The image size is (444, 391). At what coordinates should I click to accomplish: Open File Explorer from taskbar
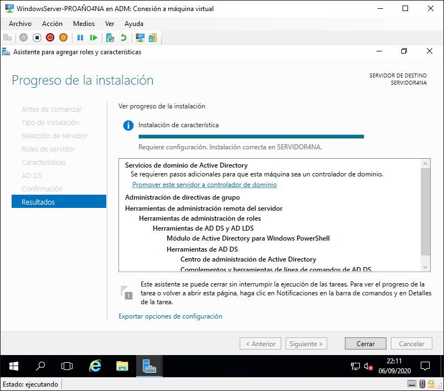[122, 366]
